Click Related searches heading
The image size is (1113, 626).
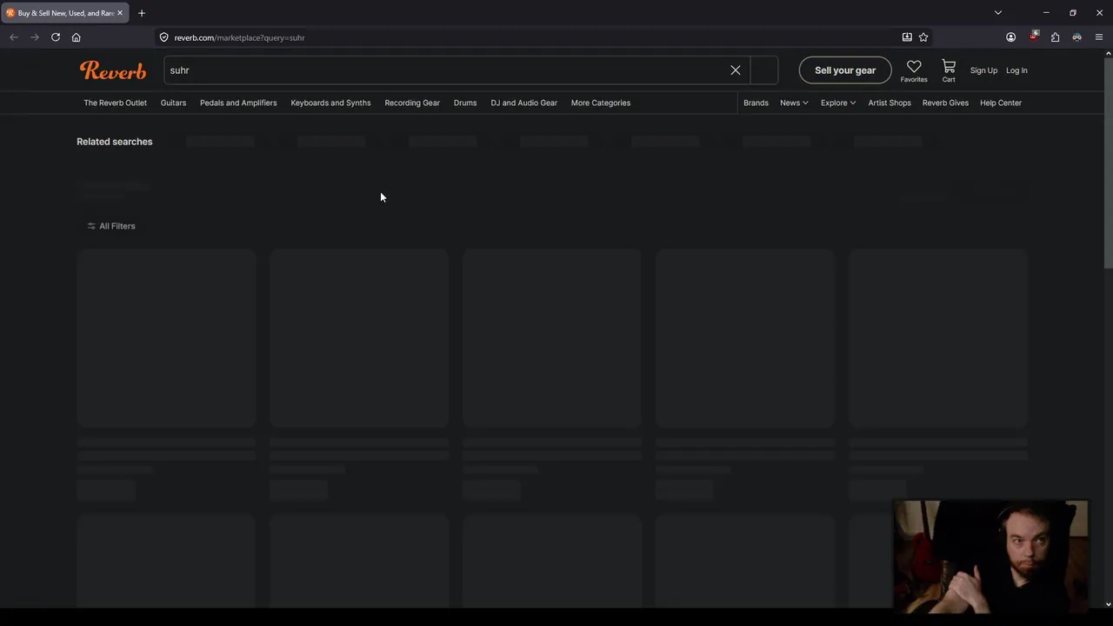tap(114, 142)
